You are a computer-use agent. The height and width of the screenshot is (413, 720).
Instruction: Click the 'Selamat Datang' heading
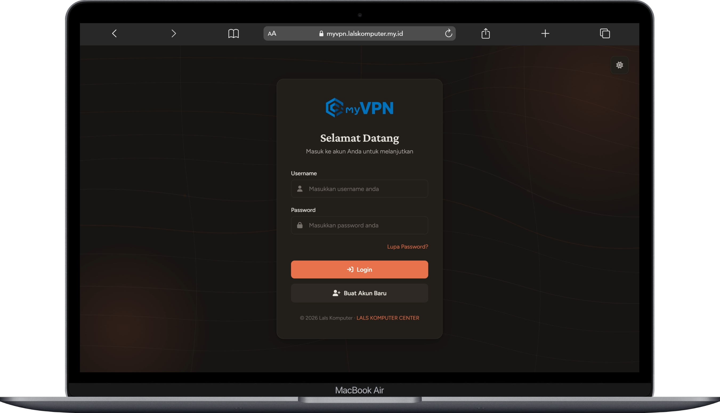point(359,138)
